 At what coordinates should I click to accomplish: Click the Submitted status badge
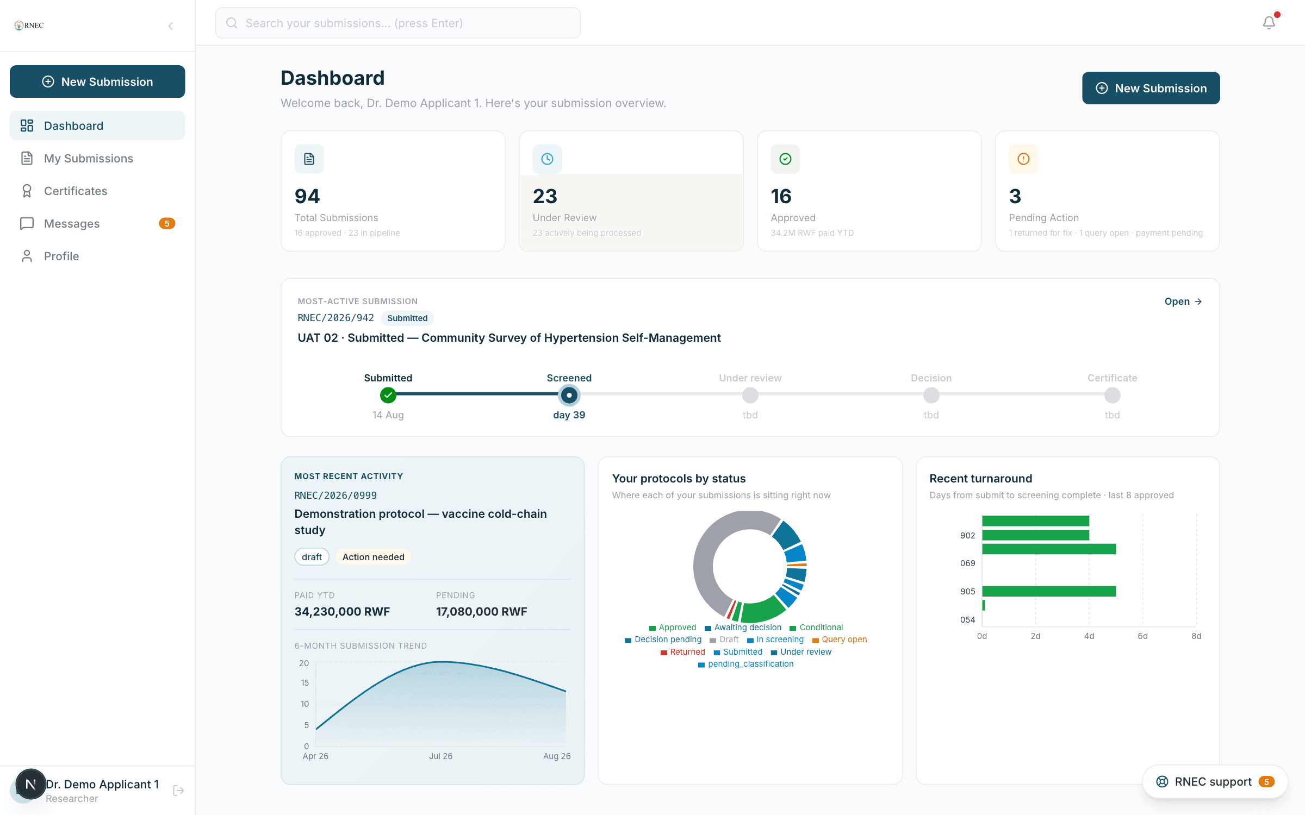(407, 318)
